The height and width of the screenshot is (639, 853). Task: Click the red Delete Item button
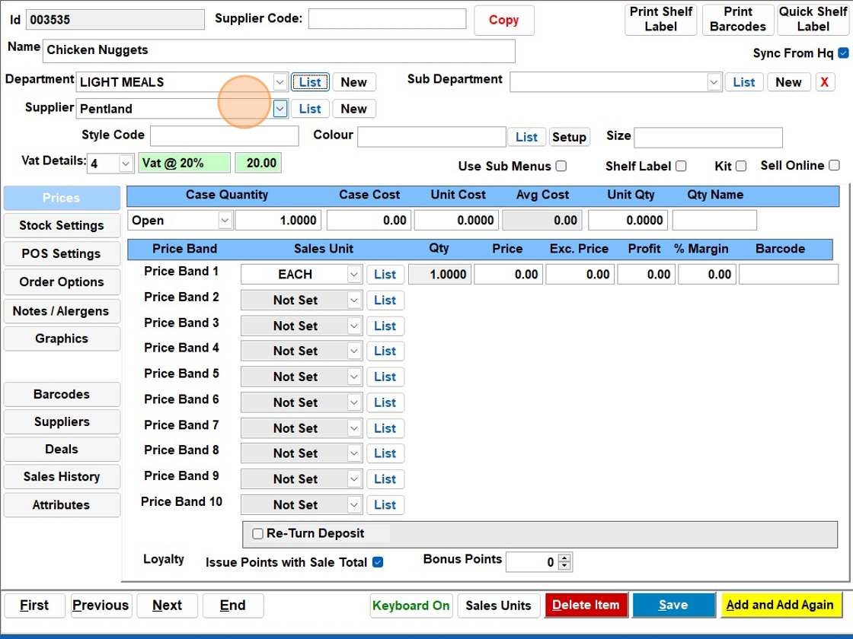point(586,606)
